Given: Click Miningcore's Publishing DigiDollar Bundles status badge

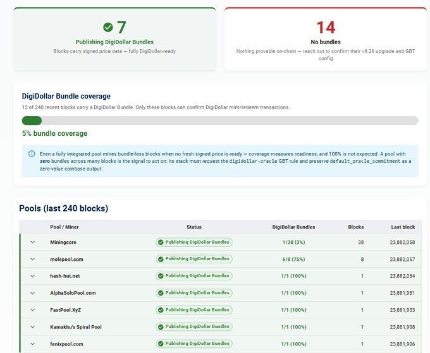Looking at the screenshot, I should (194, 242).
